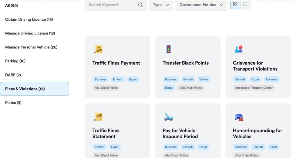This screenshot has width=296, height=158.
Task: Switch to list view layout
Action: (x=245, y=4)
